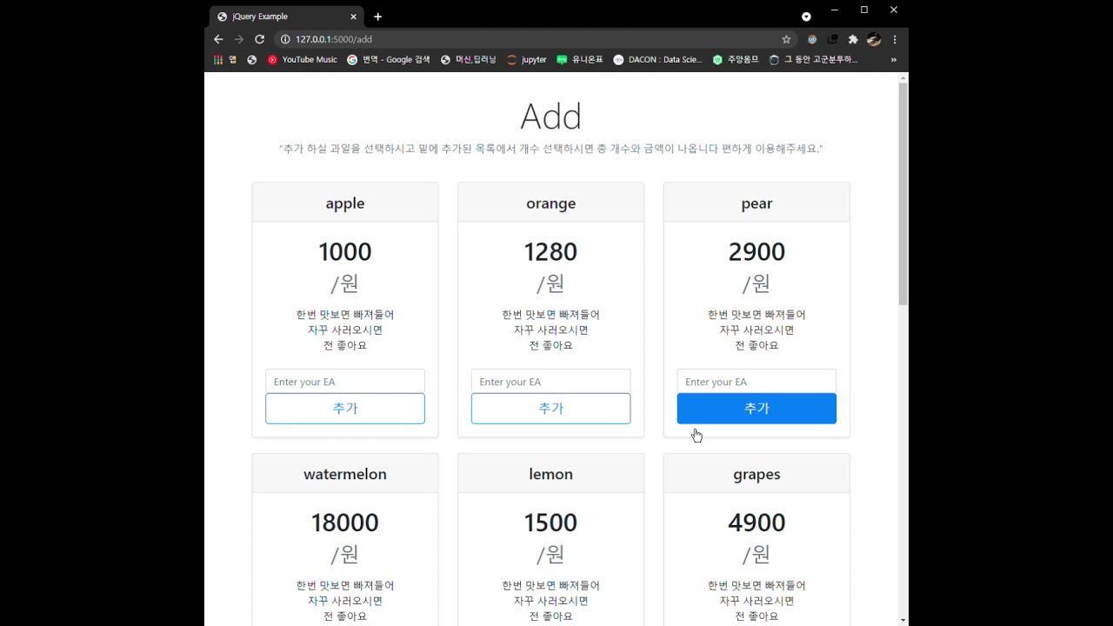The image size is (1113, 626).
Task: Open a new tab with plus button
Action: (x=377, y=17)
